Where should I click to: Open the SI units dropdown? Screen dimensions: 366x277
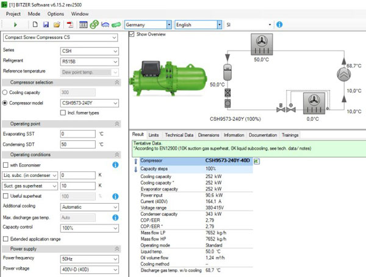[249, 24]
